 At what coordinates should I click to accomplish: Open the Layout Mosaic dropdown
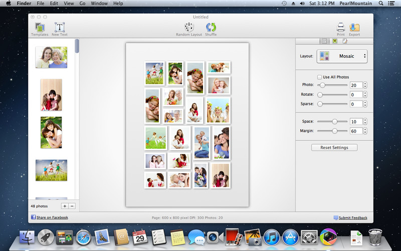point(342,56)
